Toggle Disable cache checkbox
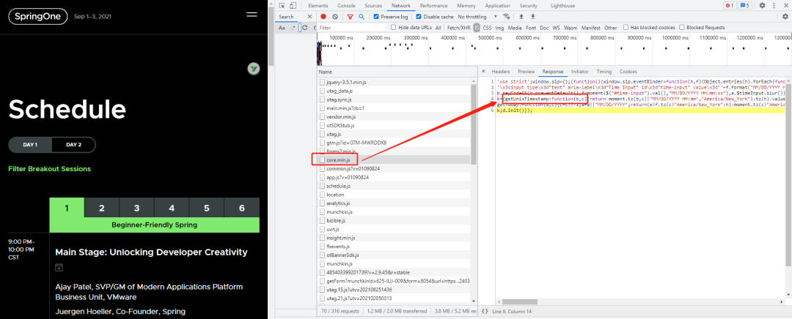 click(x=419, y=17)
